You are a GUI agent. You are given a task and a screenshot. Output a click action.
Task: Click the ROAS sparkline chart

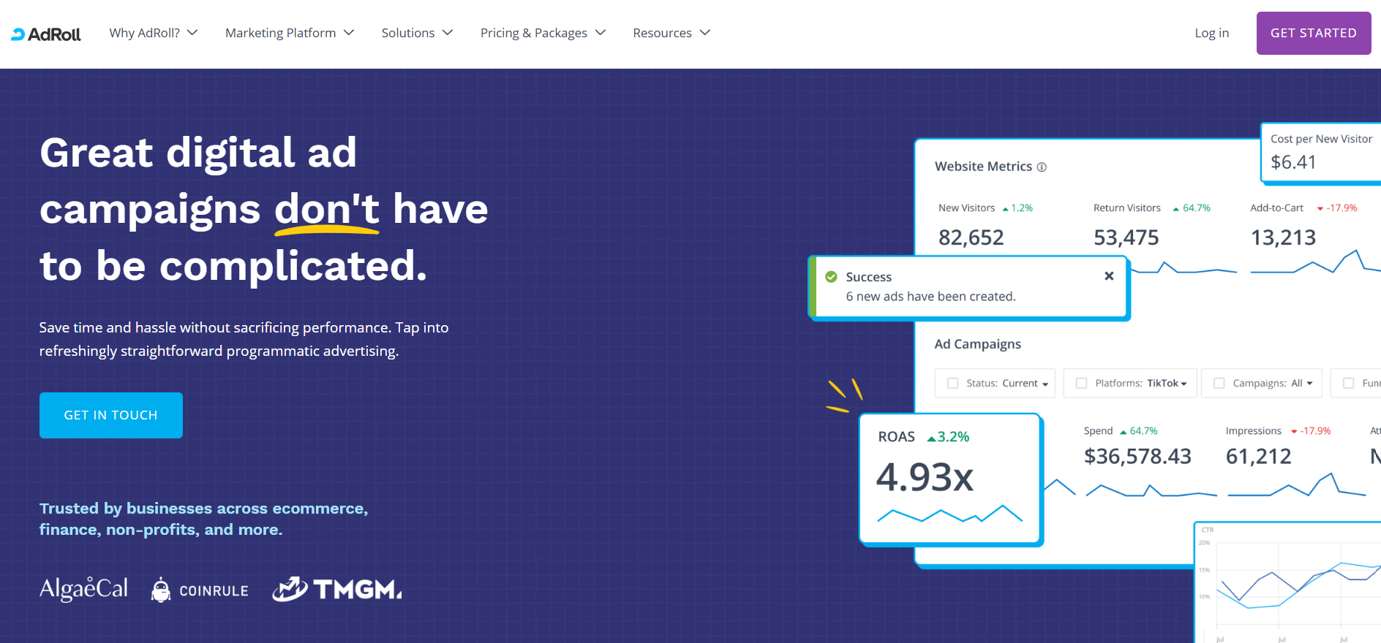[x=949, y=514]
